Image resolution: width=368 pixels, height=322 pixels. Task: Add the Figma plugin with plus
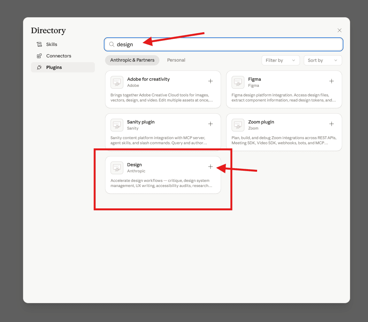(x=331, y=81)
